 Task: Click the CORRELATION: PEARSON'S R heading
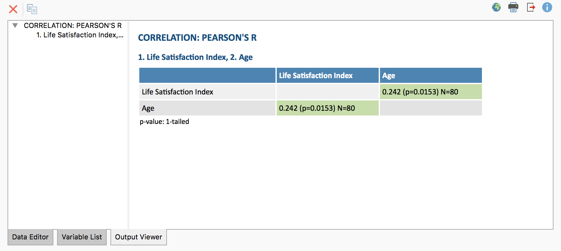197,38
